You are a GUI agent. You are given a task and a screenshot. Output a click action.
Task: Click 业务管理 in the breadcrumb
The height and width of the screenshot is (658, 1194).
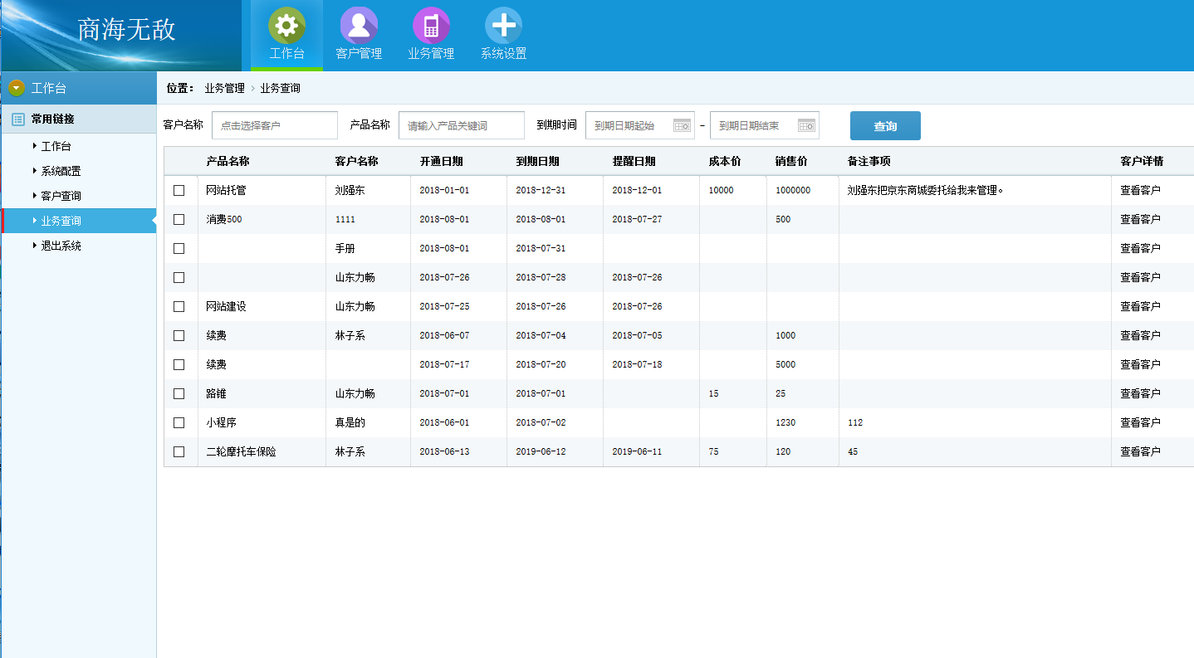(224, 88)
